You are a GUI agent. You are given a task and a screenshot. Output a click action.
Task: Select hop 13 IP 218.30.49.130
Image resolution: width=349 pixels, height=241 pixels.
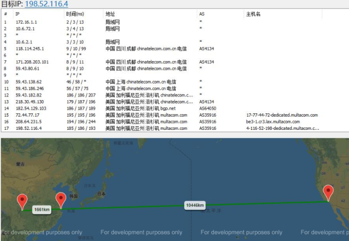point(30,102)
